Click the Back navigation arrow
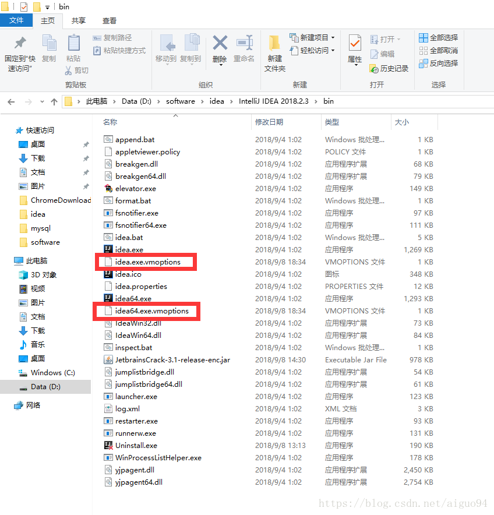 pos(11,102)
